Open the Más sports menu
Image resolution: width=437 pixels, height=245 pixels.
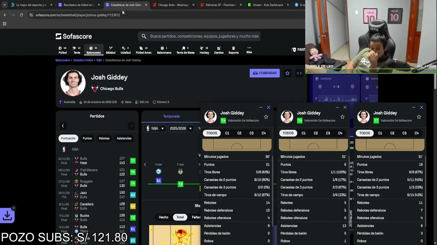[x=249, y=50]
